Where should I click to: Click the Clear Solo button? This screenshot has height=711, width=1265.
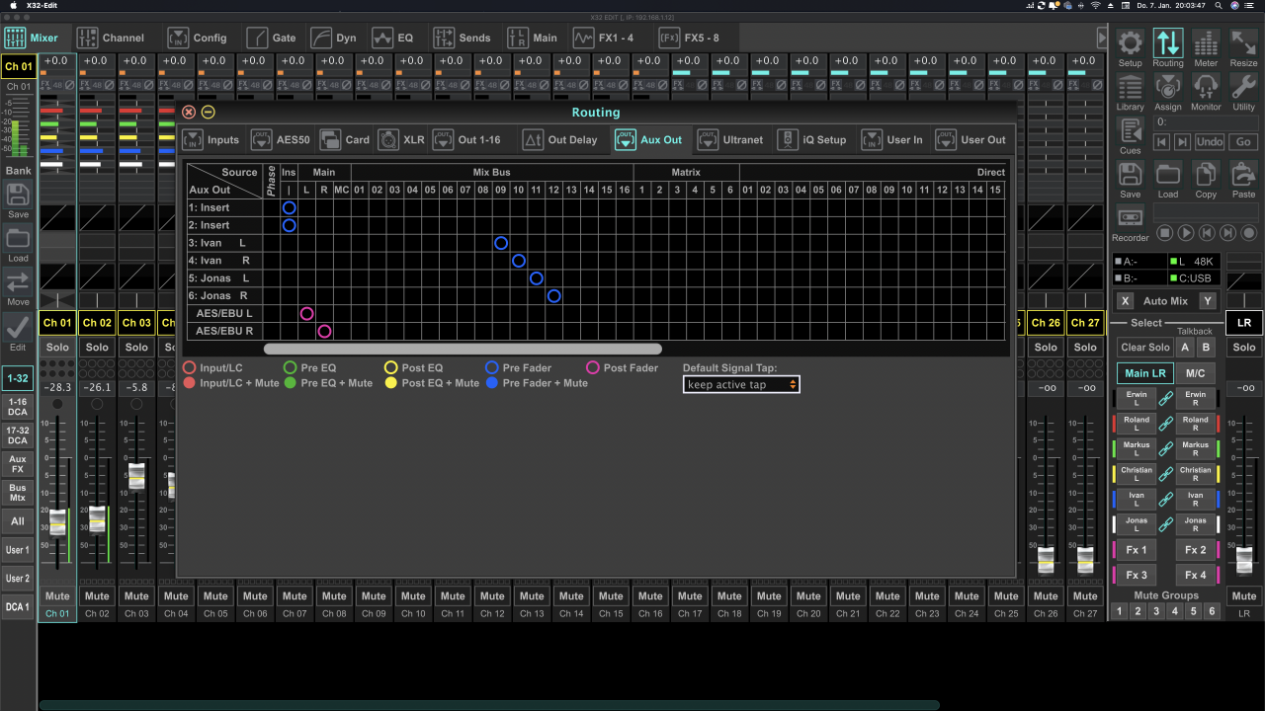point(1145,348)
